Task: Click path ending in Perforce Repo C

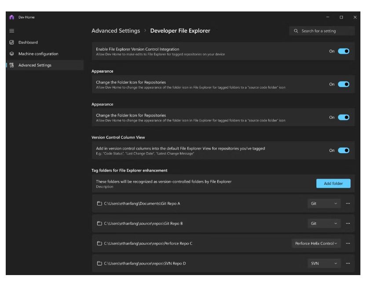Action: click(x=148, y=243)
